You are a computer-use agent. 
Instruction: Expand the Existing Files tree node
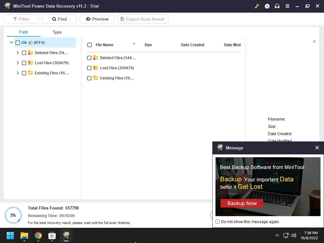18,73
